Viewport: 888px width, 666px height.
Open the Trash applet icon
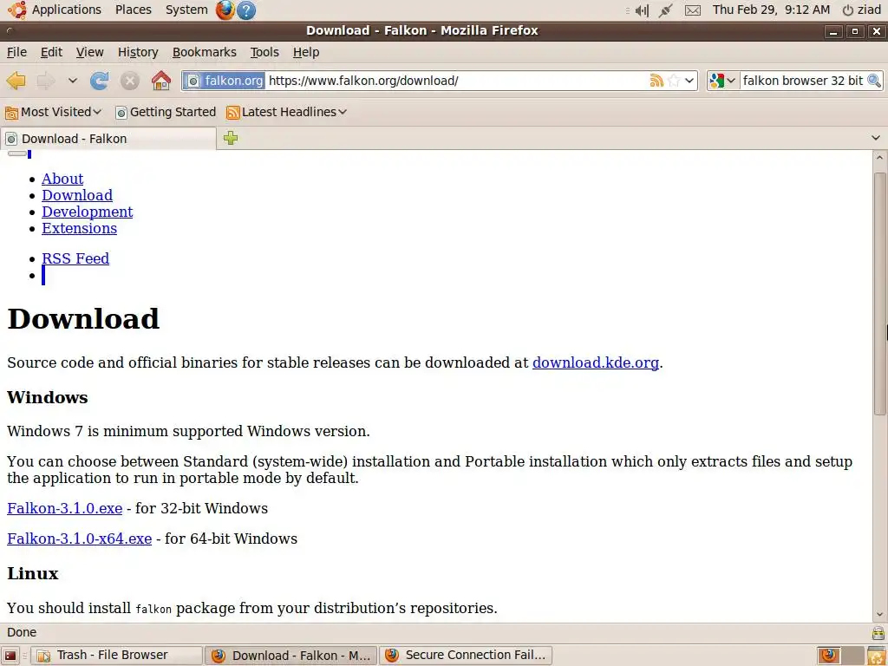click(x=877, y=656)
